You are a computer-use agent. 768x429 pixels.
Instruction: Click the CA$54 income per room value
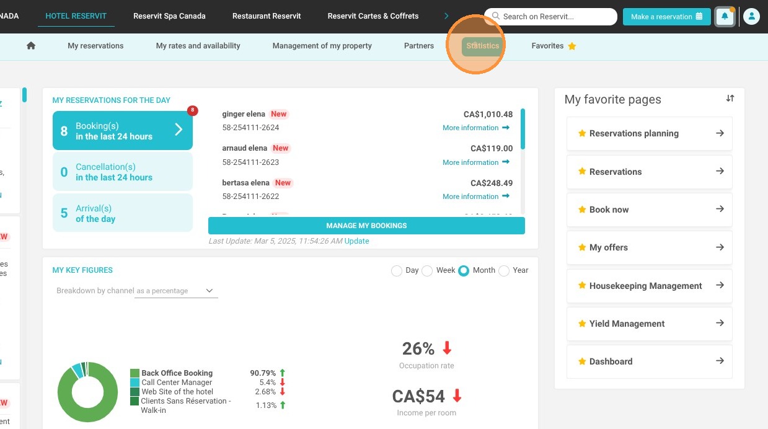(x=418, y=396)
